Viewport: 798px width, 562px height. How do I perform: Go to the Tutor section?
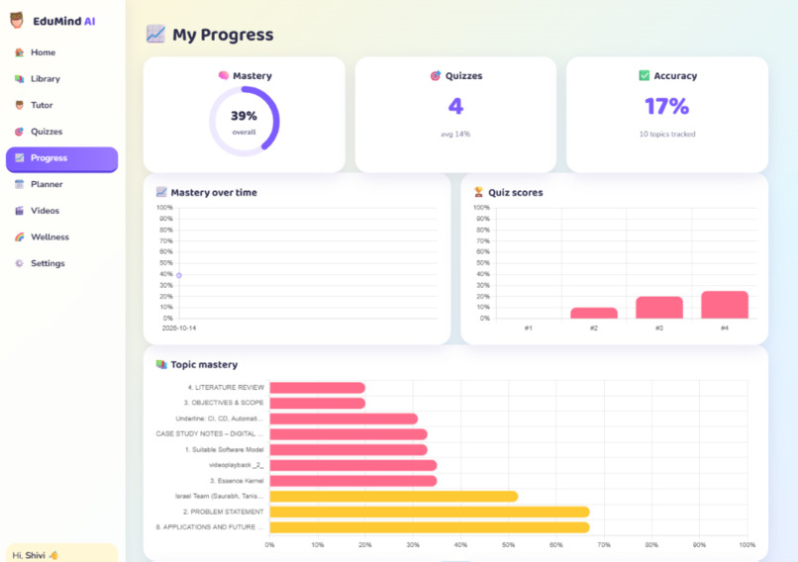(x=62, y=105)
